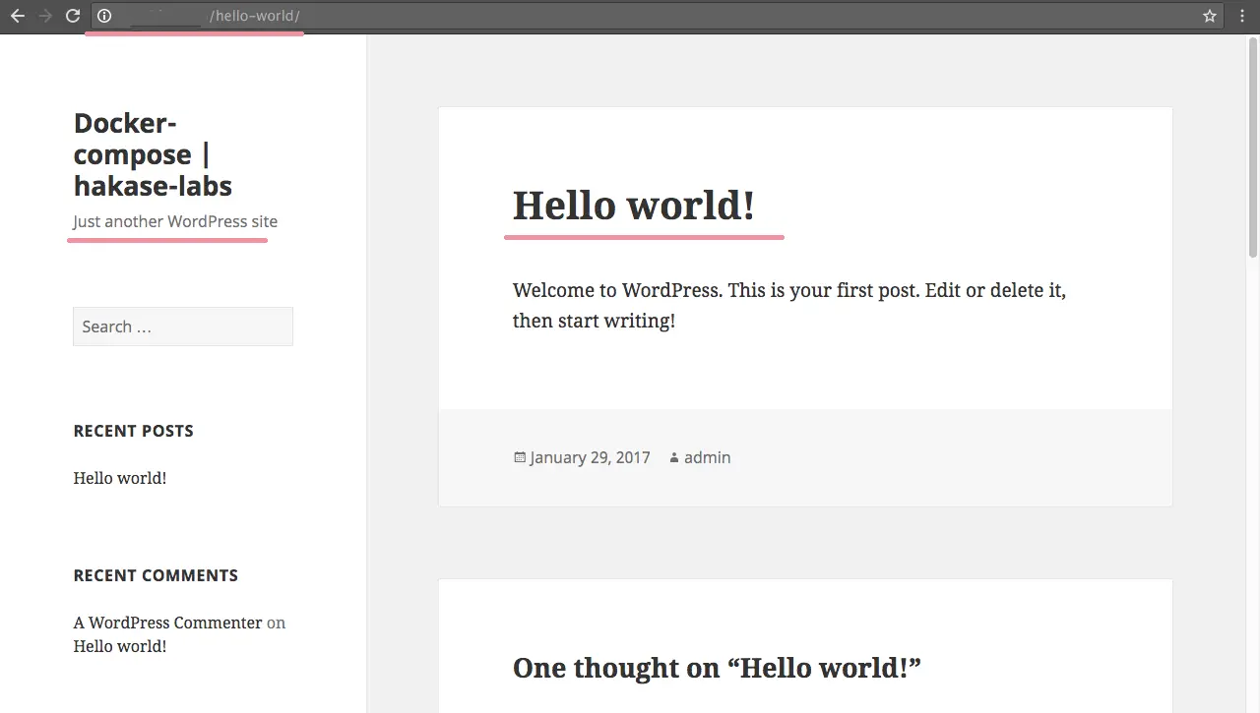Click the page vertical scrollbar thumb
This screenshot has width=1260, height=713.
point(1253,148)
